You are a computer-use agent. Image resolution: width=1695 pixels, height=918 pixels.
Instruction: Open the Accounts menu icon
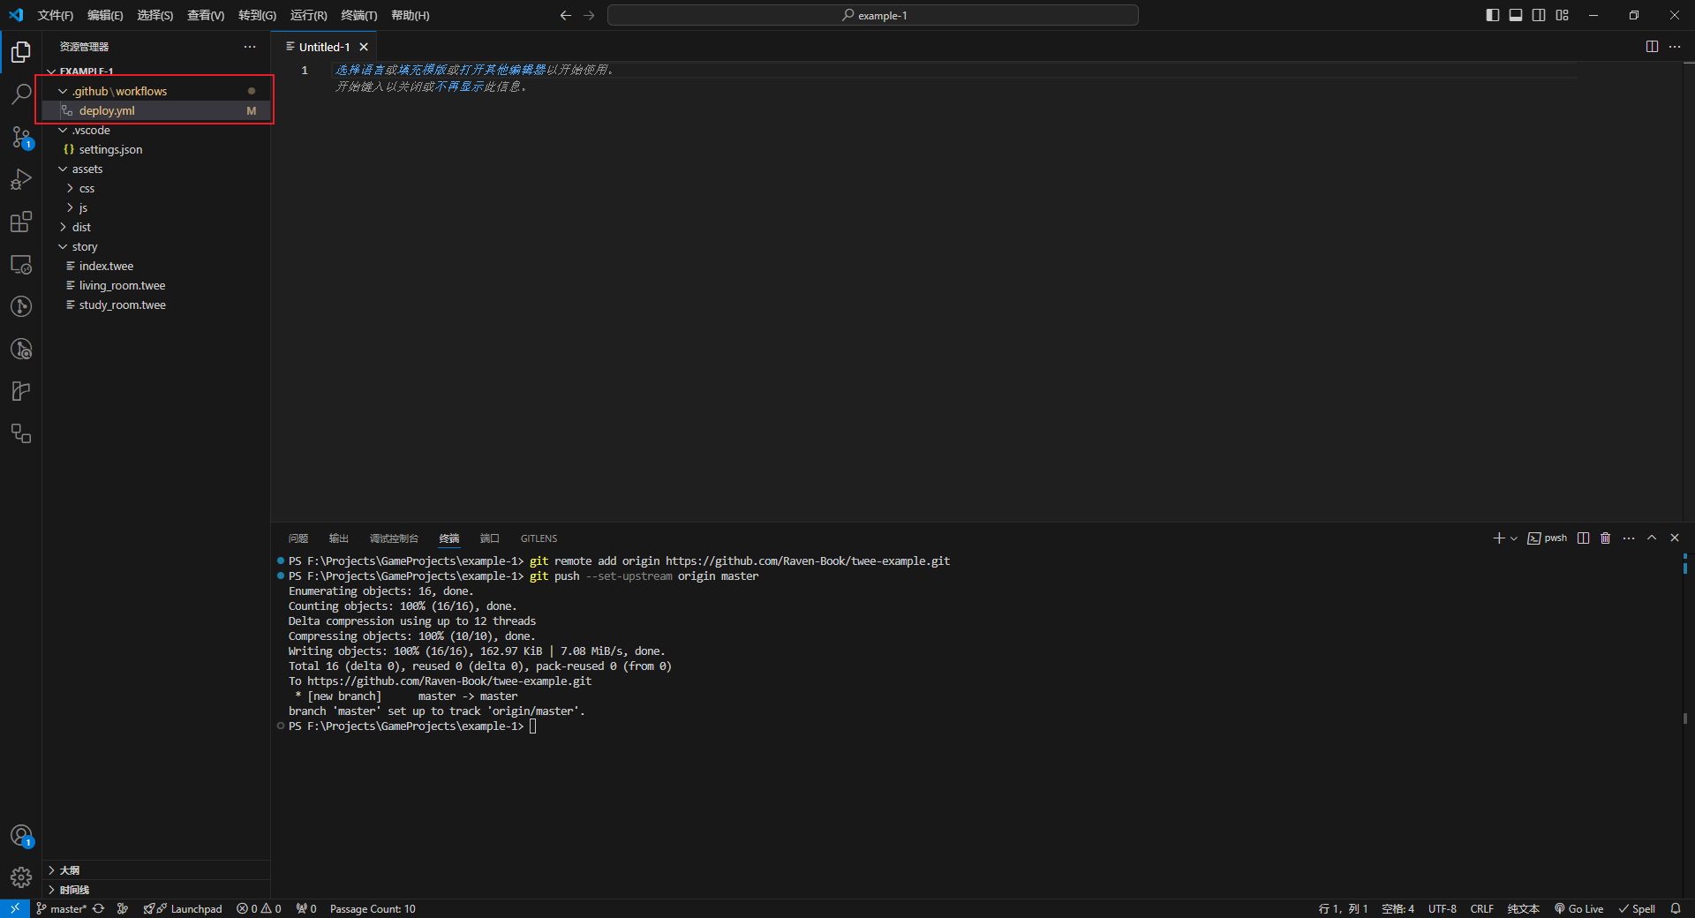click(21, 835)
